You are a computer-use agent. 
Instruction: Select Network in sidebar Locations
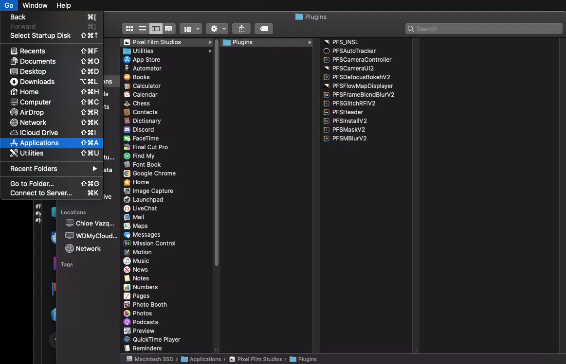[x=83, y=249]
